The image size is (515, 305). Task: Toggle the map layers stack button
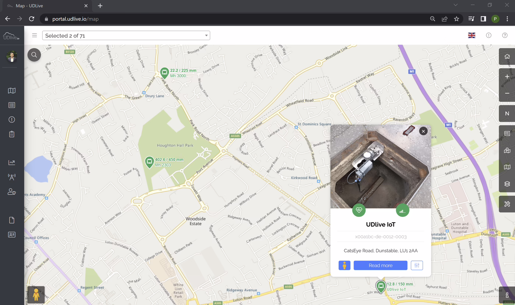point(507,184)
